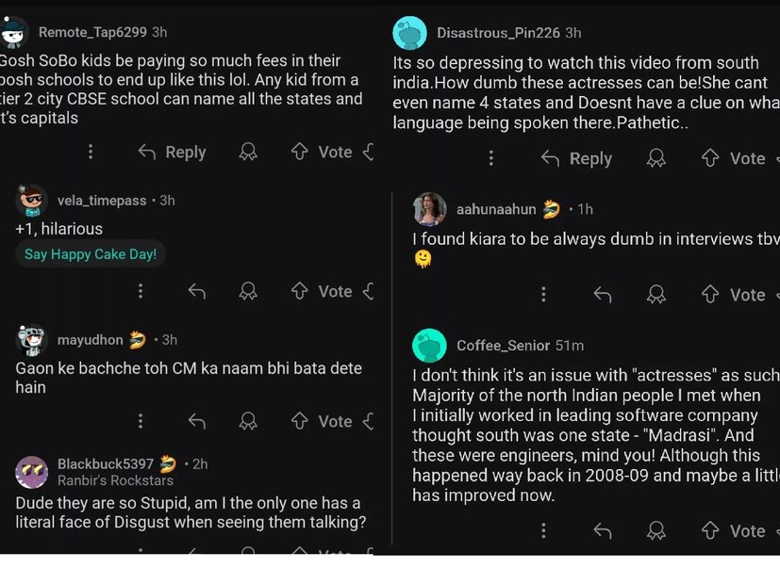Give award on Remote_Tap6299's comment
Viewport: 780px width, 584px height.
(x=248, y=152)
